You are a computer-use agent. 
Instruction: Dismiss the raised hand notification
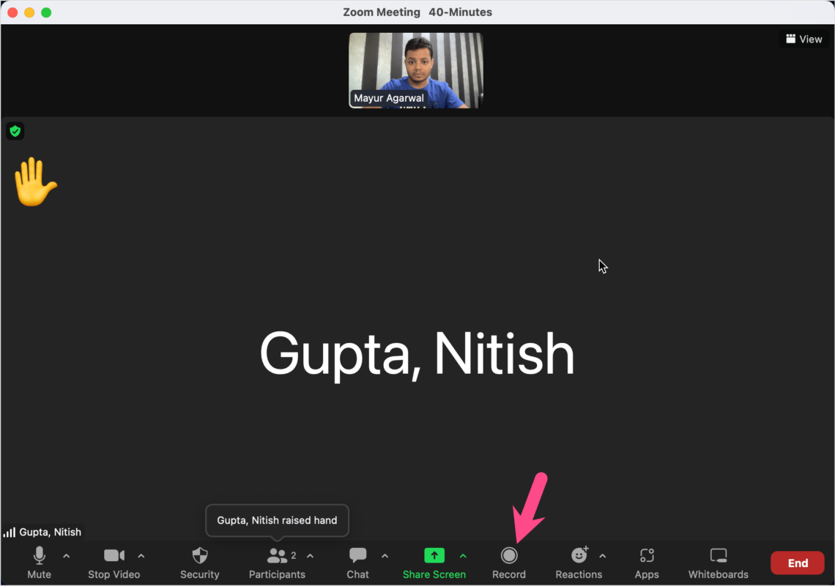click(x=277, y=520)
